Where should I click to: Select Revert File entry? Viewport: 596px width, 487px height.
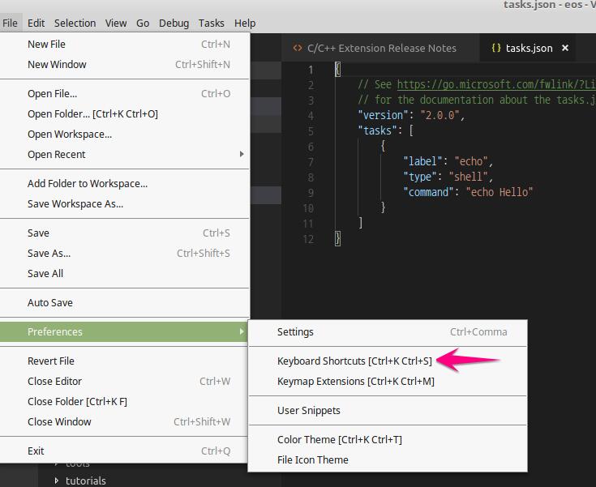click(x=125, y=361)
